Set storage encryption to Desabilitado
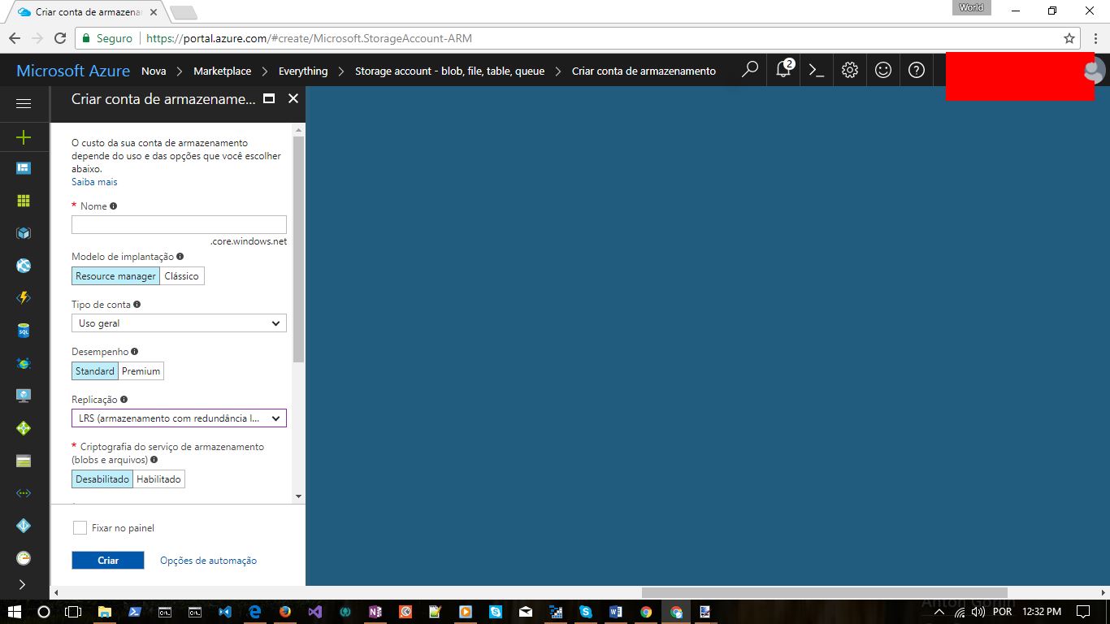This screenshot has width=1110, height=624. pyautogui.click(x=102, y=479)
